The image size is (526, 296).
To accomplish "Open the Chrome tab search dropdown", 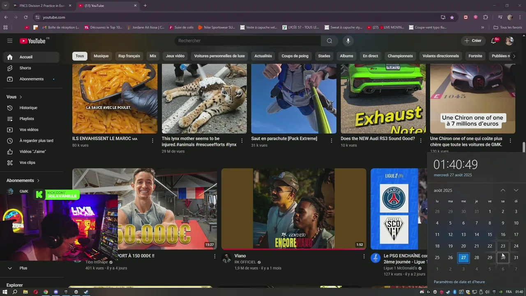I will click(x=5, y=5).
